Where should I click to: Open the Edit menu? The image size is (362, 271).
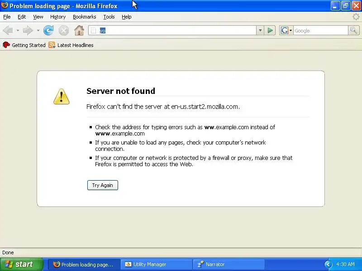pos(22,17)
